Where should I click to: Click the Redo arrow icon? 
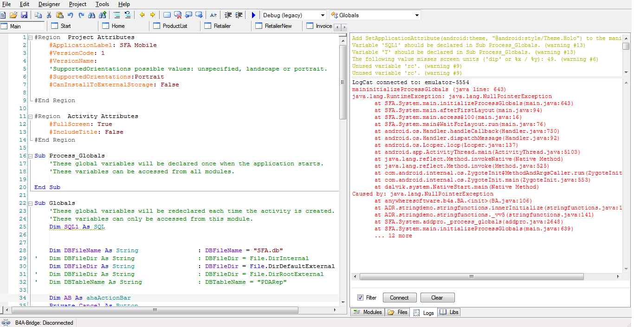pyautogui.click(x=81, y=15)
